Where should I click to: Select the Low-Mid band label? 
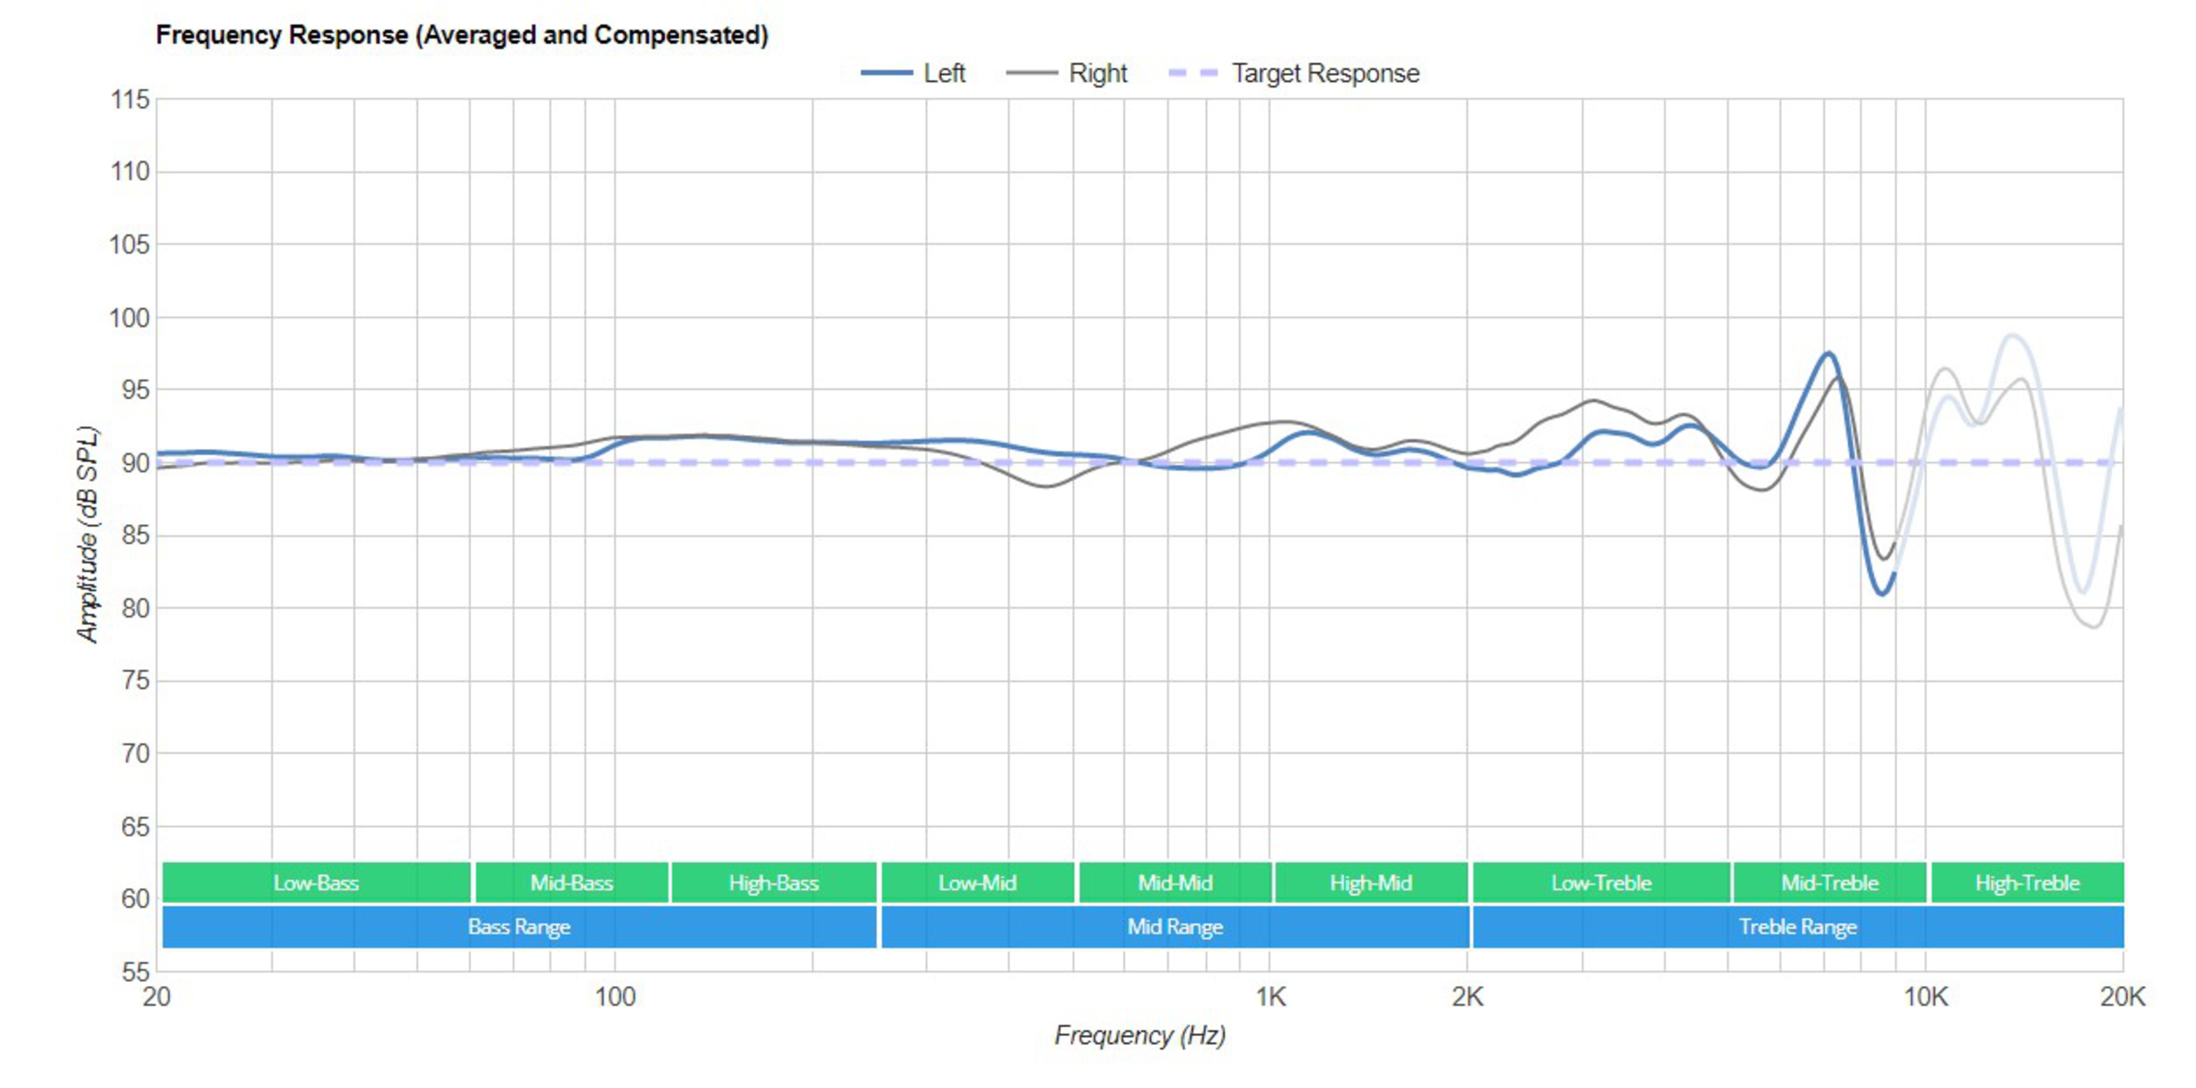click(977, 883)
